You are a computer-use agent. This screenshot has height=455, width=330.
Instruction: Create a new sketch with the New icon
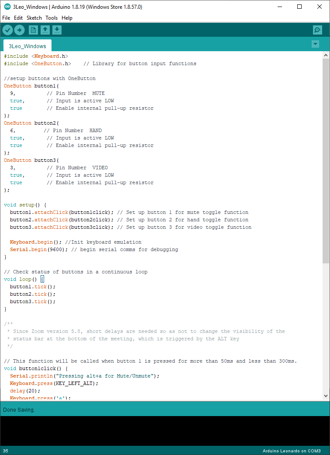33,30
